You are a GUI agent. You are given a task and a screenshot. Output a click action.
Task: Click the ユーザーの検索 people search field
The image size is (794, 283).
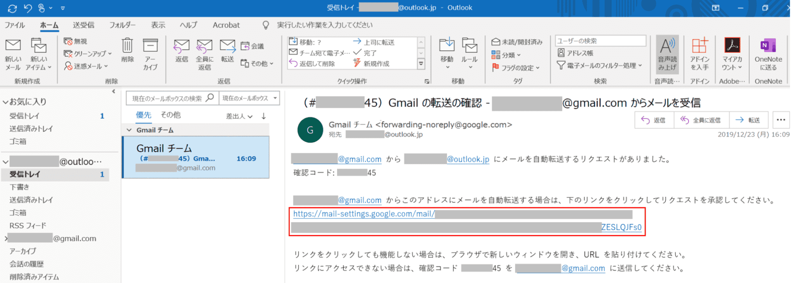[600, 41]
